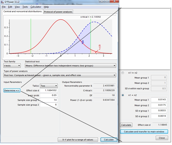Click the main window Calculate button
172x145 pixels.
tap(109, 140)
